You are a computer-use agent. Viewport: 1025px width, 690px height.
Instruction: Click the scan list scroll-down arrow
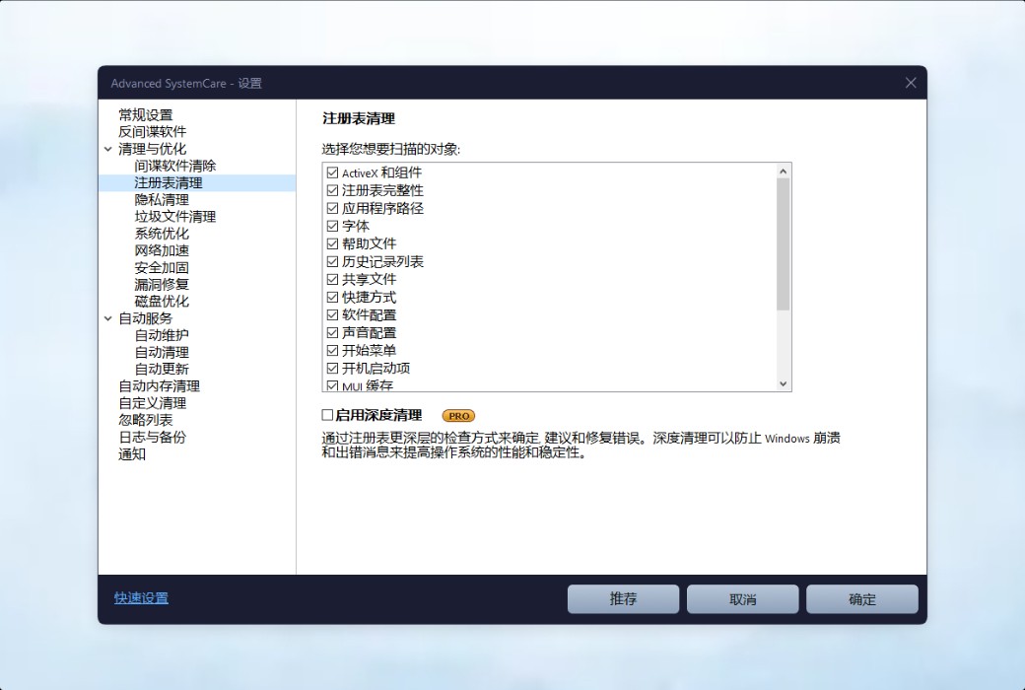(784, 383)
